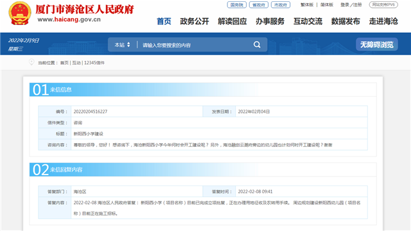This screenshot has height=231, width=411.
Task: Open the 互动交流 navigation menu
Action: (308, 21)
